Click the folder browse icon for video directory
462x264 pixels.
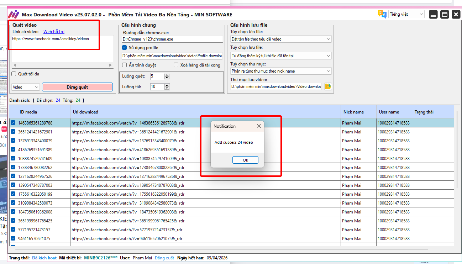328,86
